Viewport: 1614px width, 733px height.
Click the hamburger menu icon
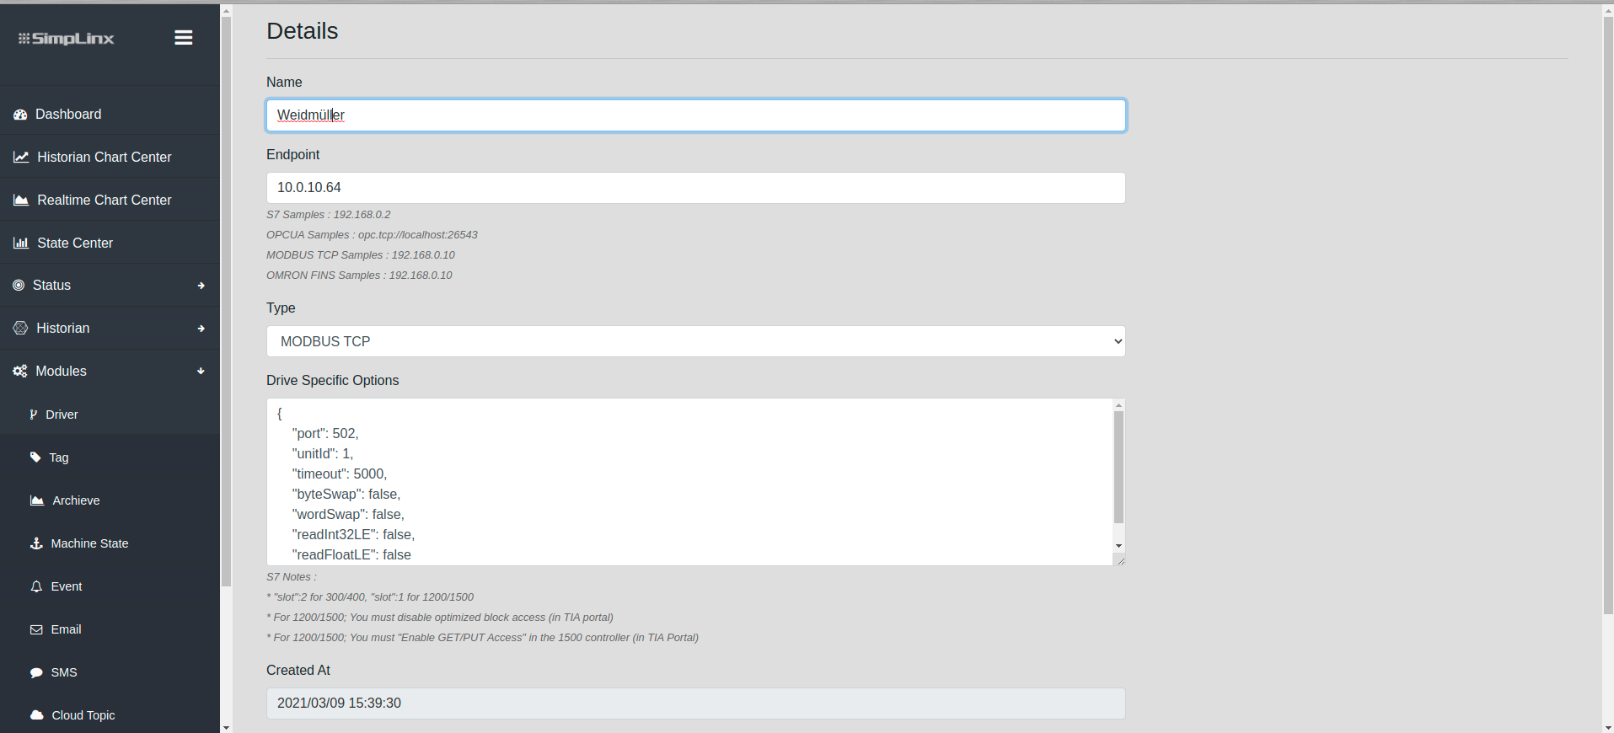[x=183, y=38]
